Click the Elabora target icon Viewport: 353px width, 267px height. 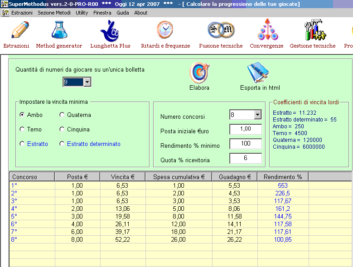(199, 73)
